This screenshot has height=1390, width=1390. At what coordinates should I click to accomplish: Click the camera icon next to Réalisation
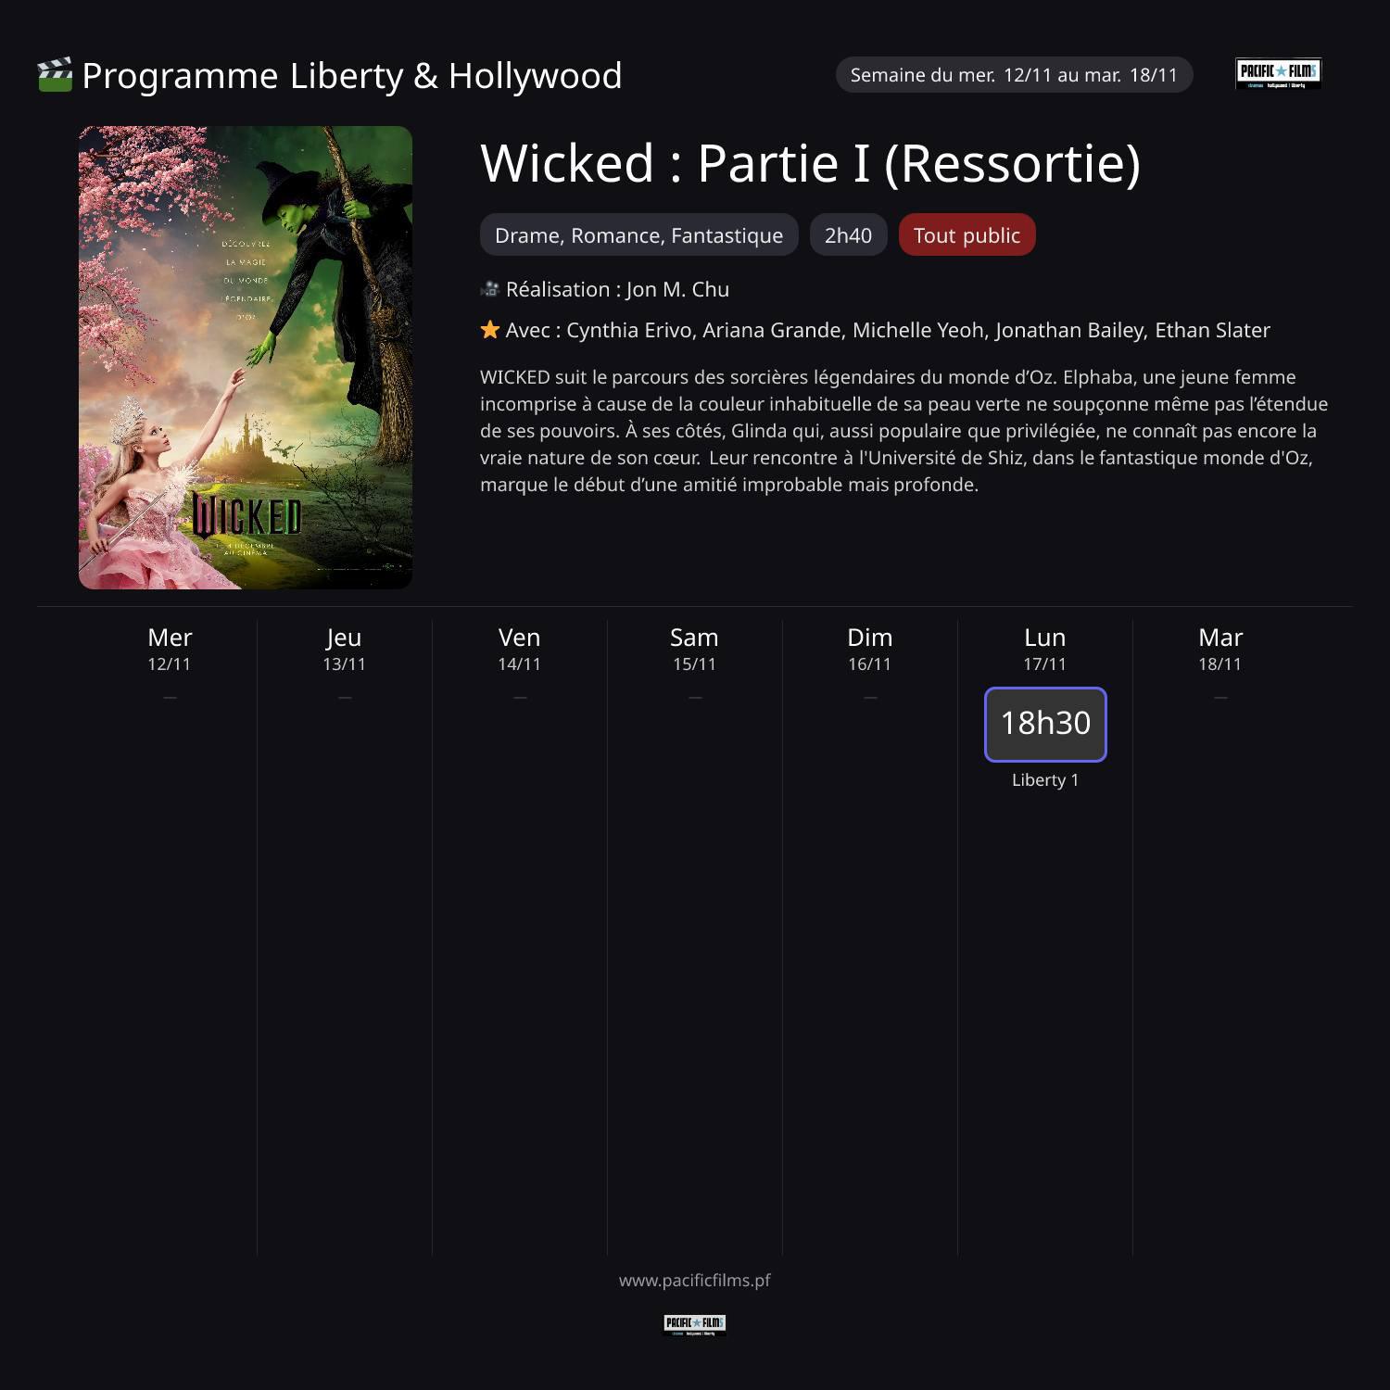(x=490, y=289)
